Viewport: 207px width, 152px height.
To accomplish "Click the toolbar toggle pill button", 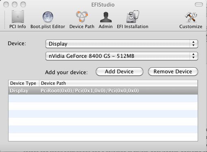I will (x=199, y=4).
